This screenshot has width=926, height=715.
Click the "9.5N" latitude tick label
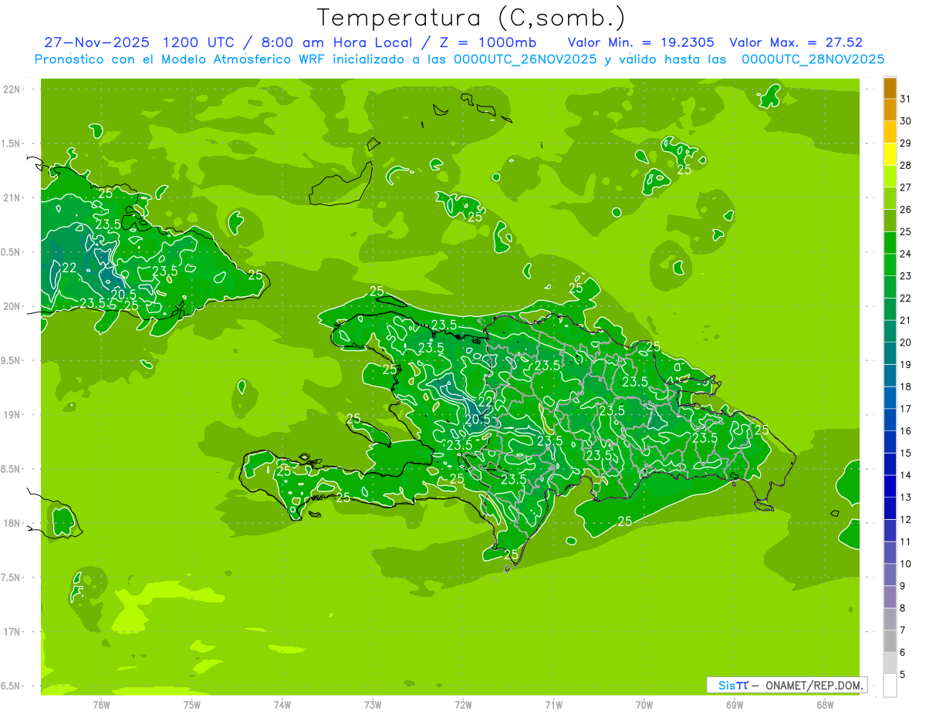coord(12,361)
